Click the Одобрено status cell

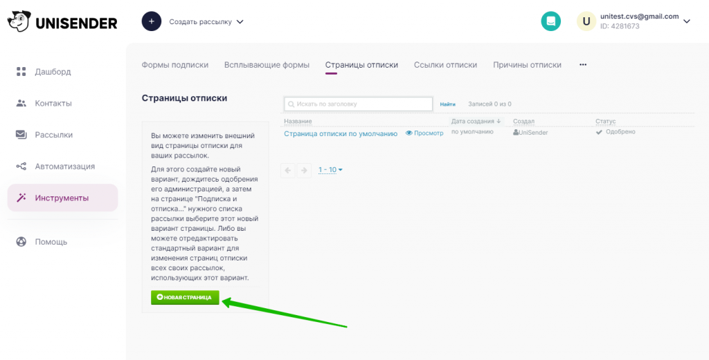pyautogui.click(x=616, y=132)
